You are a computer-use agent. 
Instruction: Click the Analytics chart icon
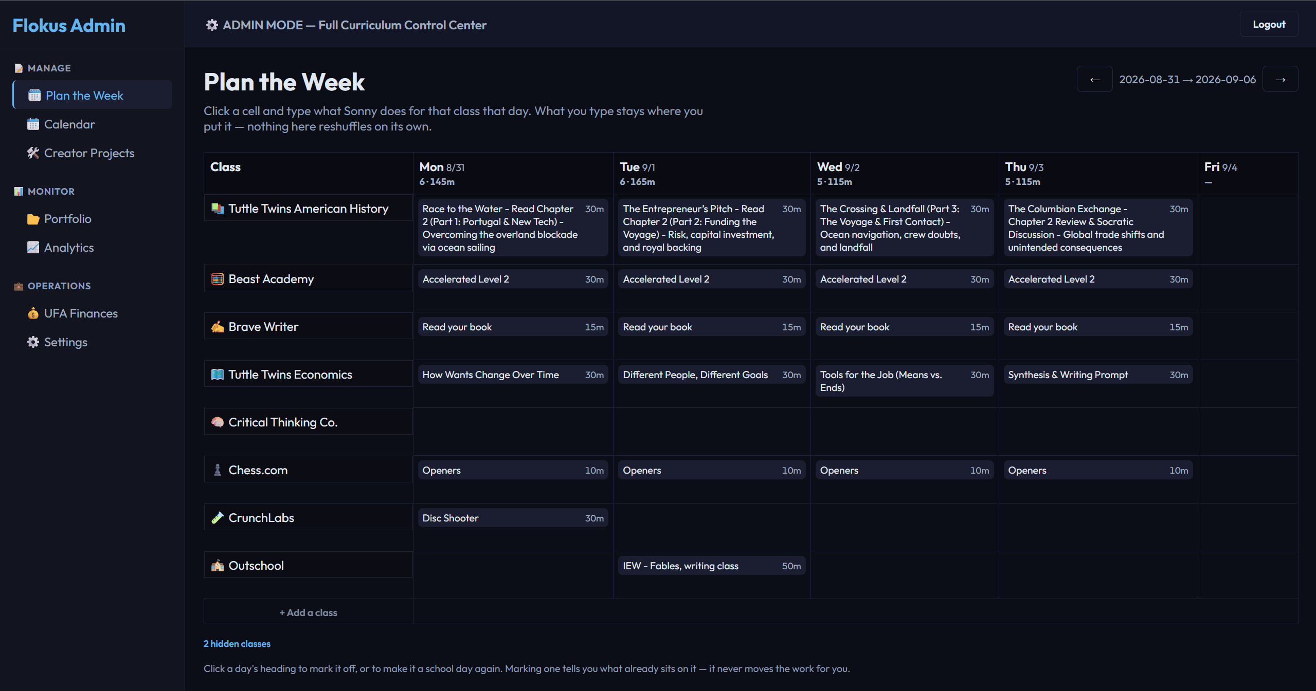33,247
